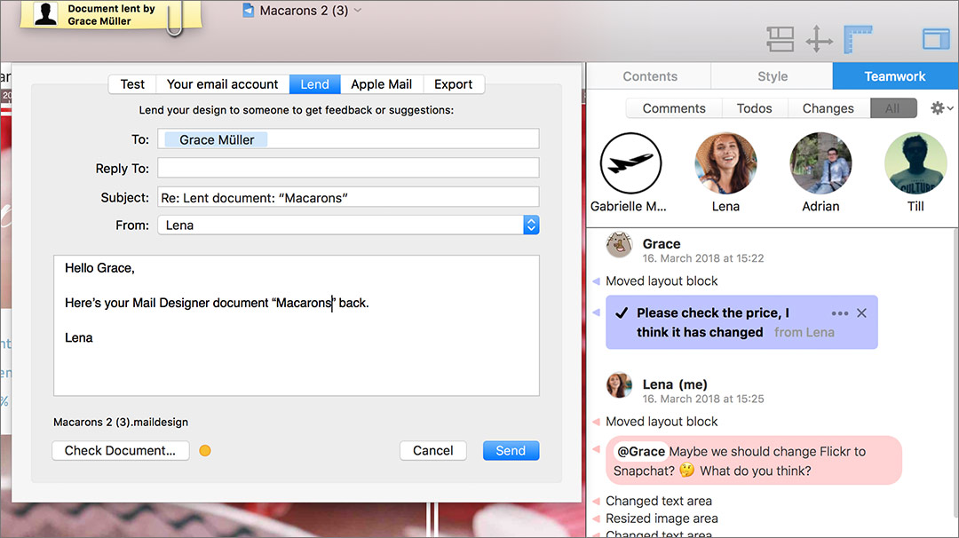Image resolution: width=959 pixels, height=538 pixels.
Task: Filter feed by Comments
Action: tap(674, 108)
